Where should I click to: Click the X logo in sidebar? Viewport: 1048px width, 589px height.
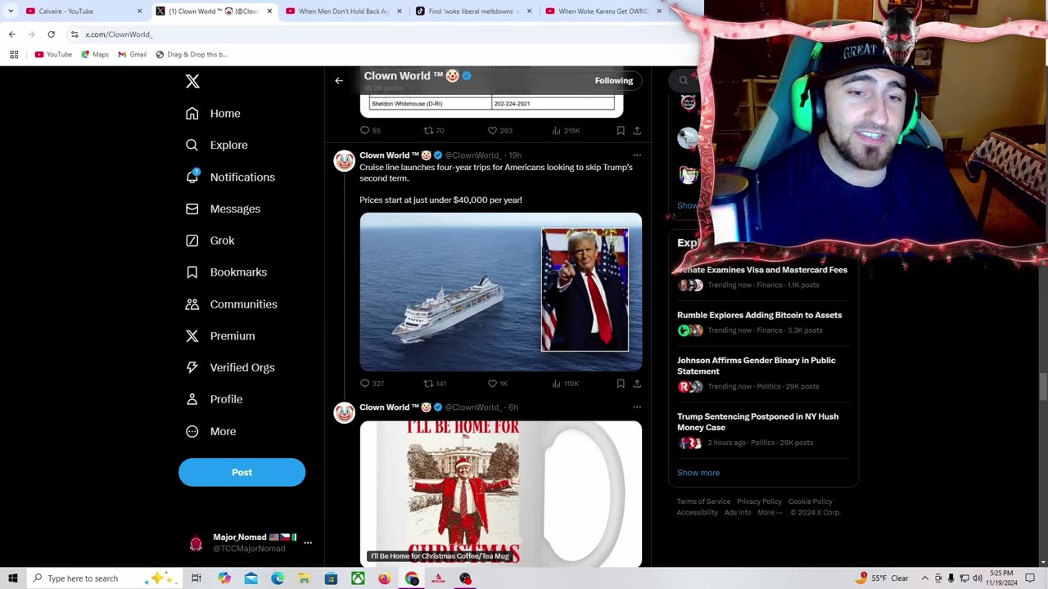pyautogui.click(x=192, y=81)
